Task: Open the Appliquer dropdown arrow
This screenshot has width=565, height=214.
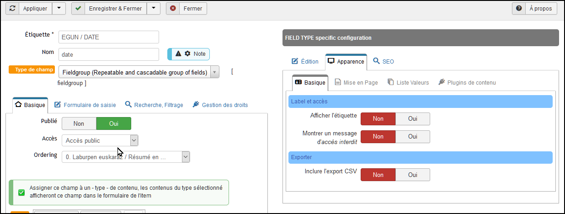Action: pyautogui.click(x=59, y=8)
